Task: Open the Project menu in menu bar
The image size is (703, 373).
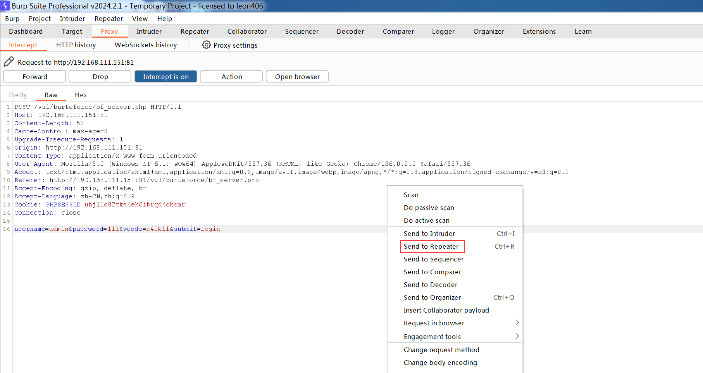Action: tap(40, 19)
